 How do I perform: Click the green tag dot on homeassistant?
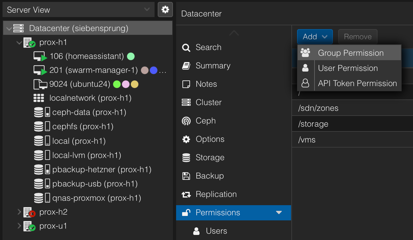click(x=131, y=56)
